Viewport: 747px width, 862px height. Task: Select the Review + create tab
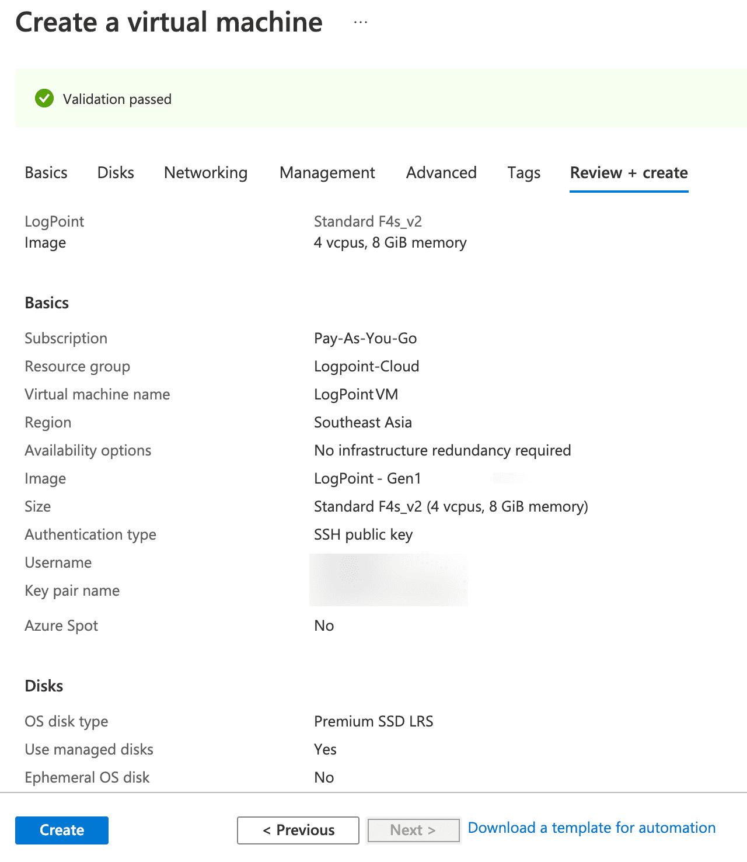629,173
